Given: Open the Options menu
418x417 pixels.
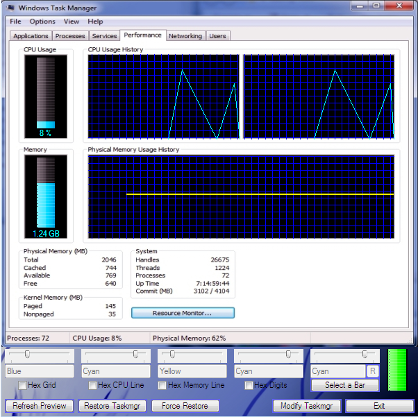Looking at the screenshot, I should [42, 22].
